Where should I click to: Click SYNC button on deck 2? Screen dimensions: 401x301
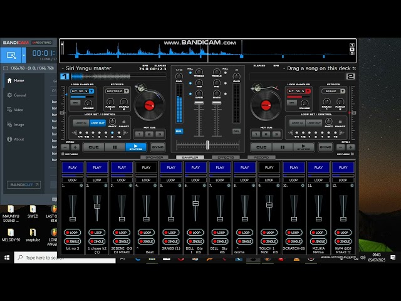coord(325,147)
